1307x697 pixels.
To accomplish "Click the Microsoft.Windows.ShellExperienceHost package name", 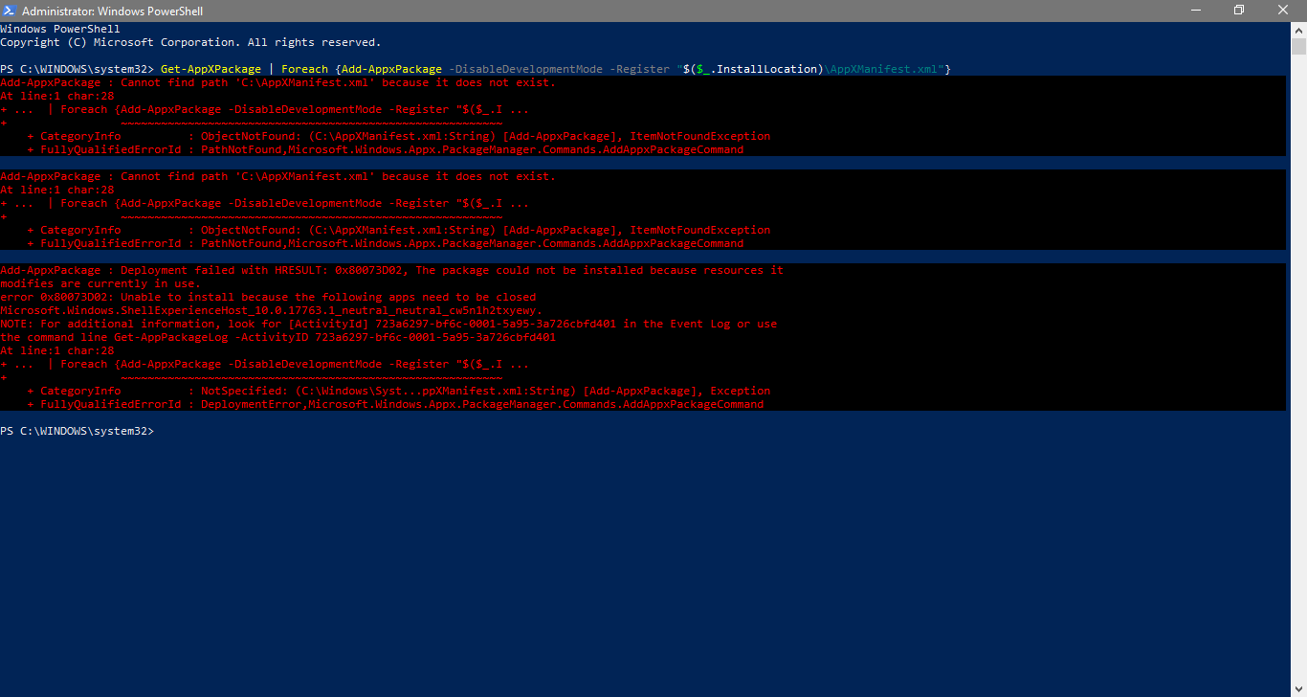I will click(x=271, y=310).
